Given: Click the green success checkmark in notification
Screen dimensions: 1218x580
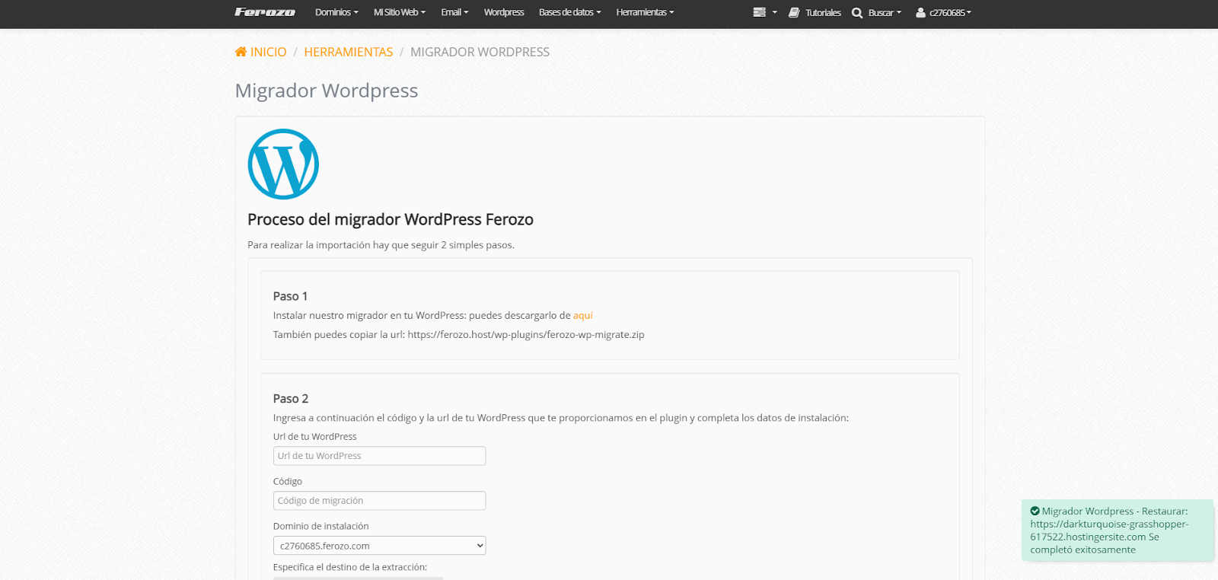Looking at the screenshot, I should (x=1035, y=511).
